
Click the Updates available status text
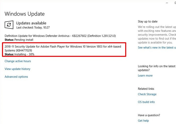pyautogui.click(x=31, y=23)
